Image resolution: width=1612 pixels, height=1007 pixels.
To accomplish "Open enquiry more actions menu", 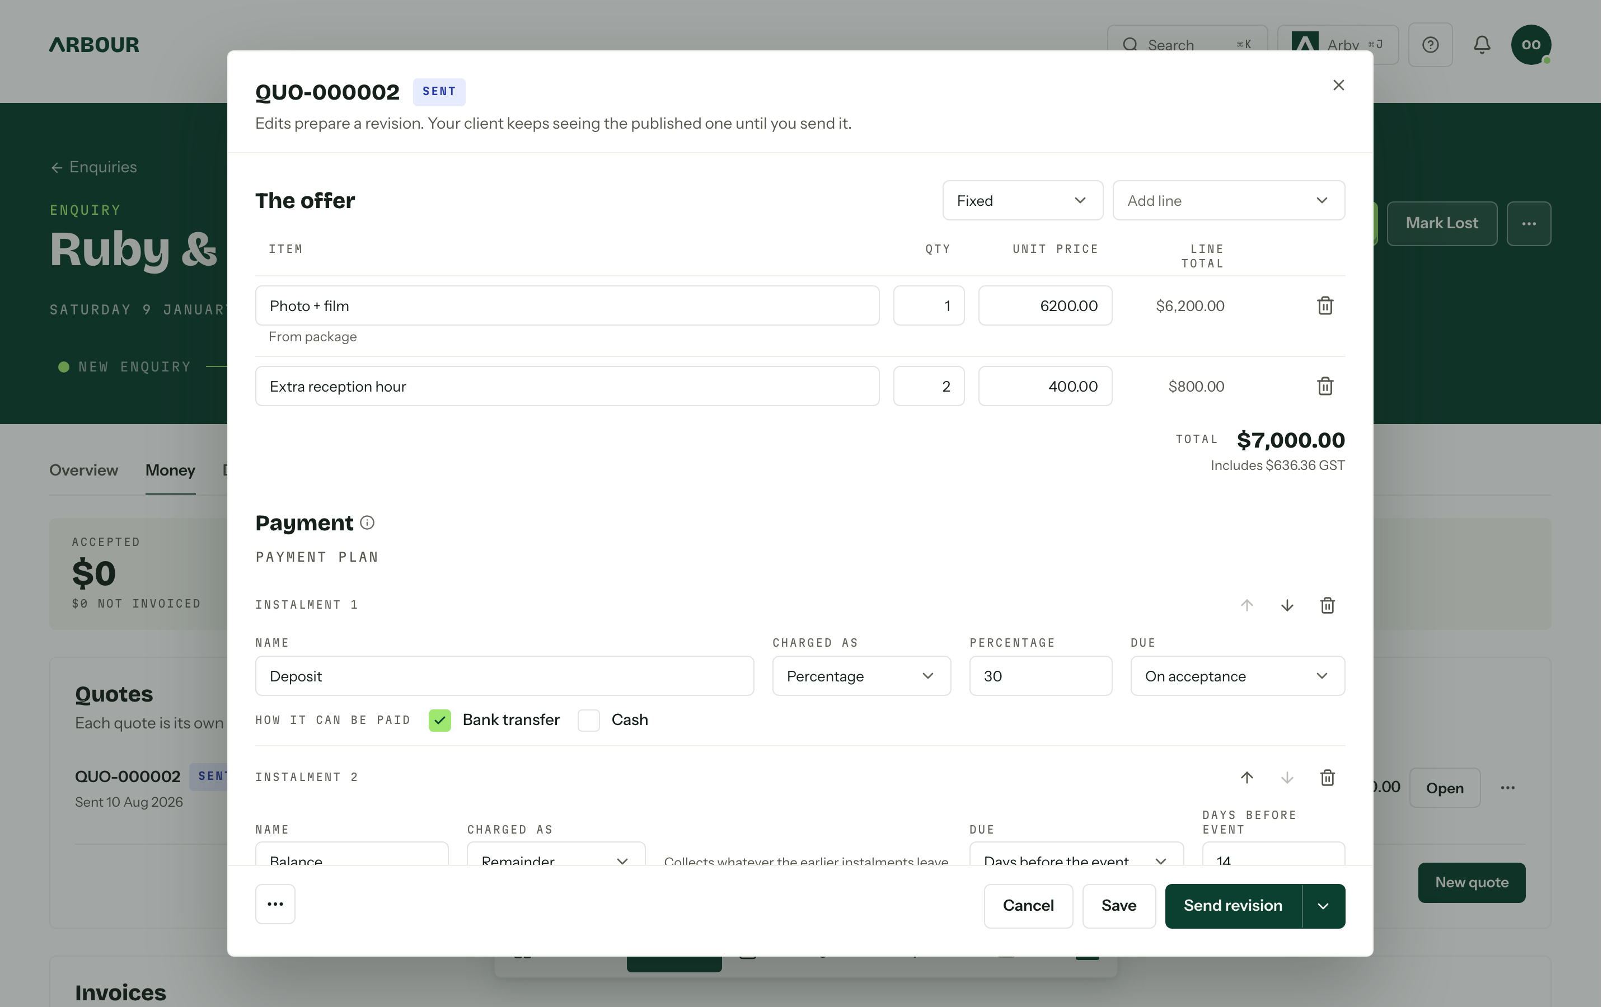I will point(1529,224).
